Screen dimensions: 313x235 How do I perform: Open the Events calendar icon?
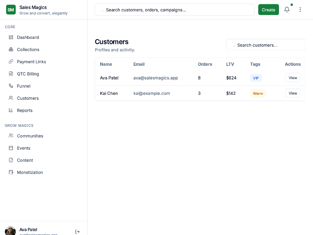[11, 148]
